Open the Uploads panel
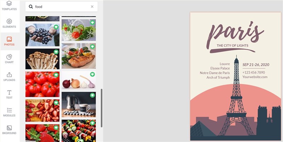This screenshot has height=142, width=283. (9, 77)
